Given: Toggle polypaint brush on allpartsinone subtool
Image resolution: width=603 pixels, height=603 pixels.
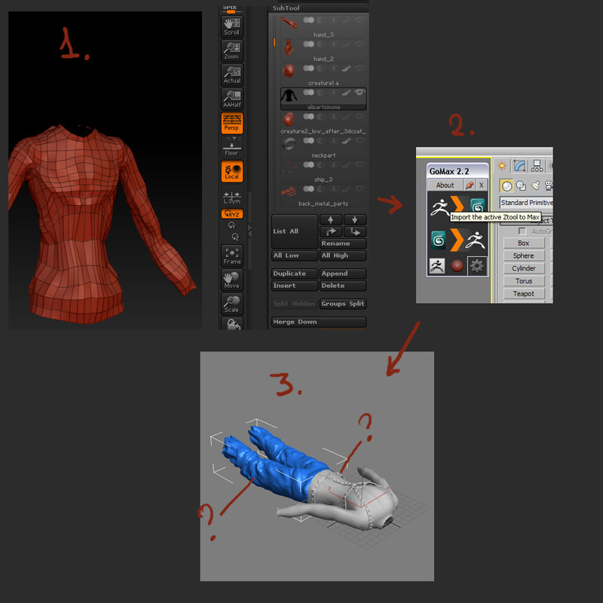Looking at the screenshot, I should coord(347,92).
